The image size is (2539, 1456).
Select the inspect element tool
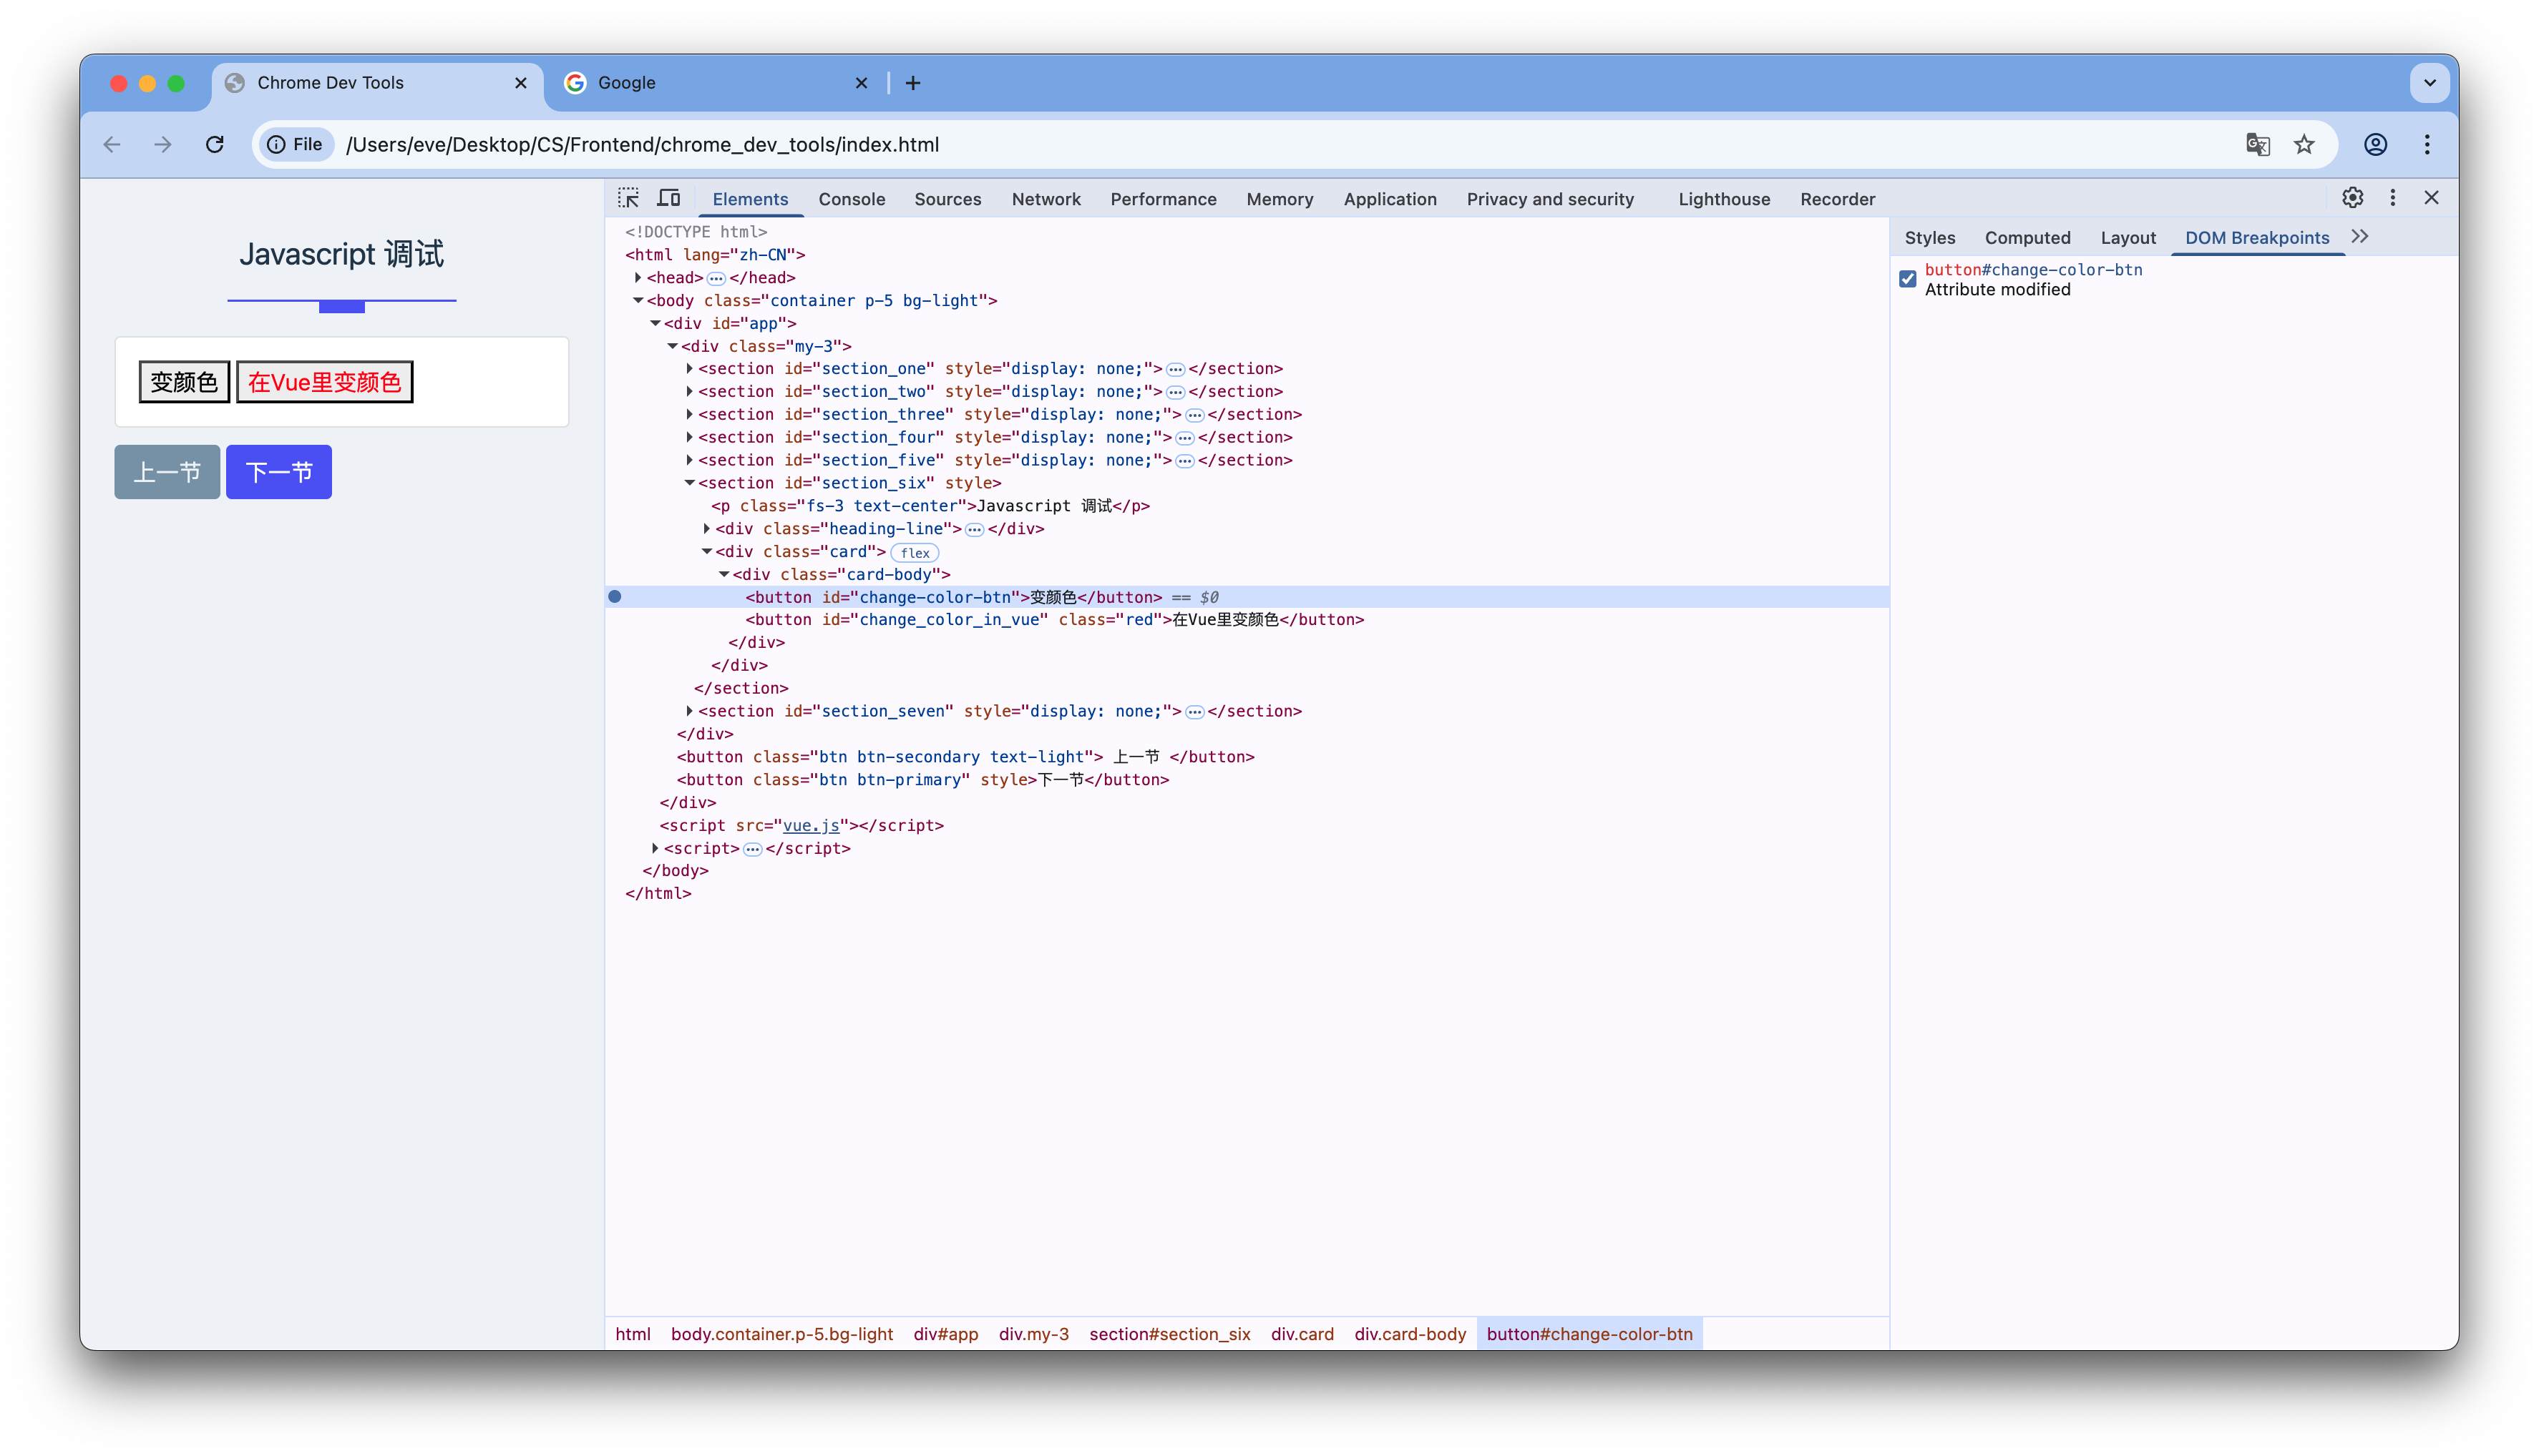pos(628,197)
